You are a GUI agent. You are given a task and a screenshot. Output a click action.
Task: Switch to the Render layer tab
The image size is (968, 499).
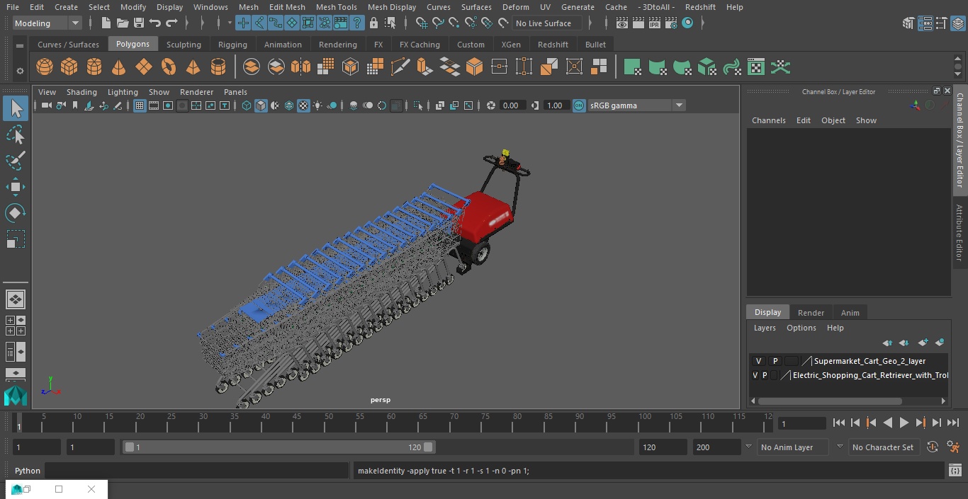811,312
